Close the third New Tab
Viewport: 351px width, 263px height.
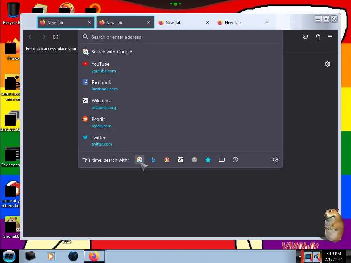point(207,22)
